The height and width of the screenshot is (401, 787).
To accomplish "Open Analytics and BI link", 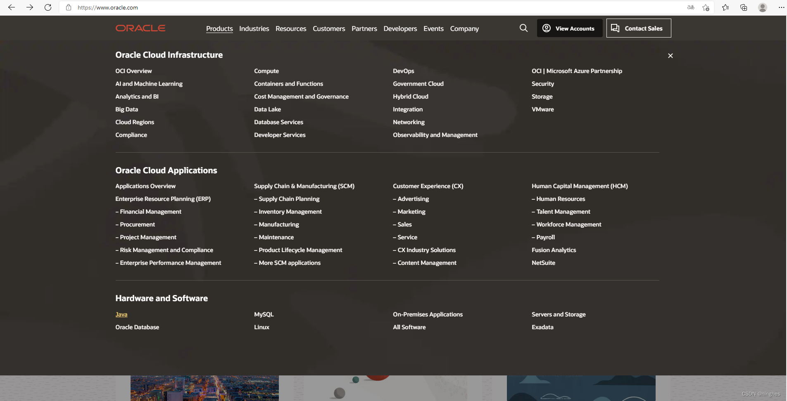I will (137, 97).
